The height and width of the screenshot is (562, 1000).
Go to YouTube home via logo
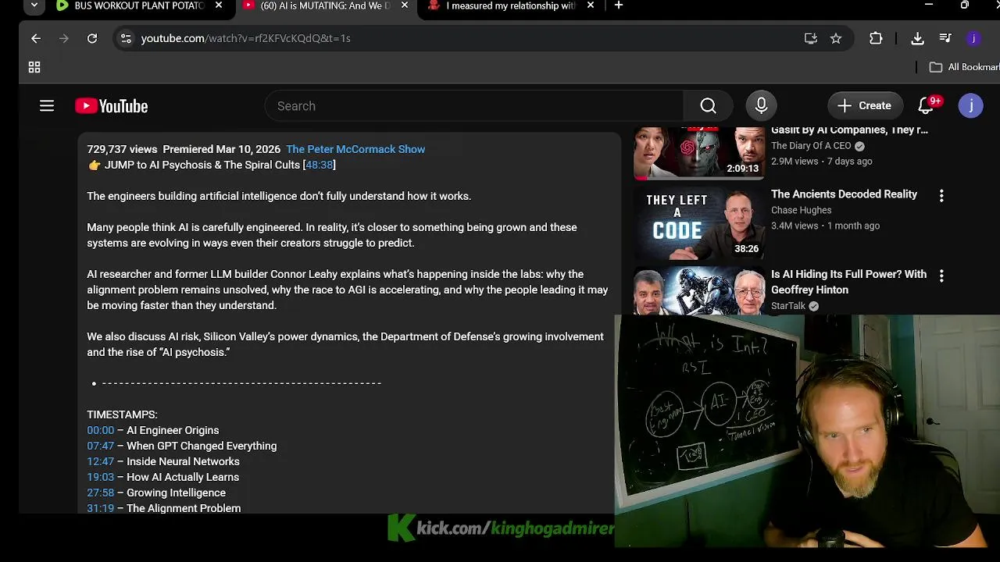(112, 106)
